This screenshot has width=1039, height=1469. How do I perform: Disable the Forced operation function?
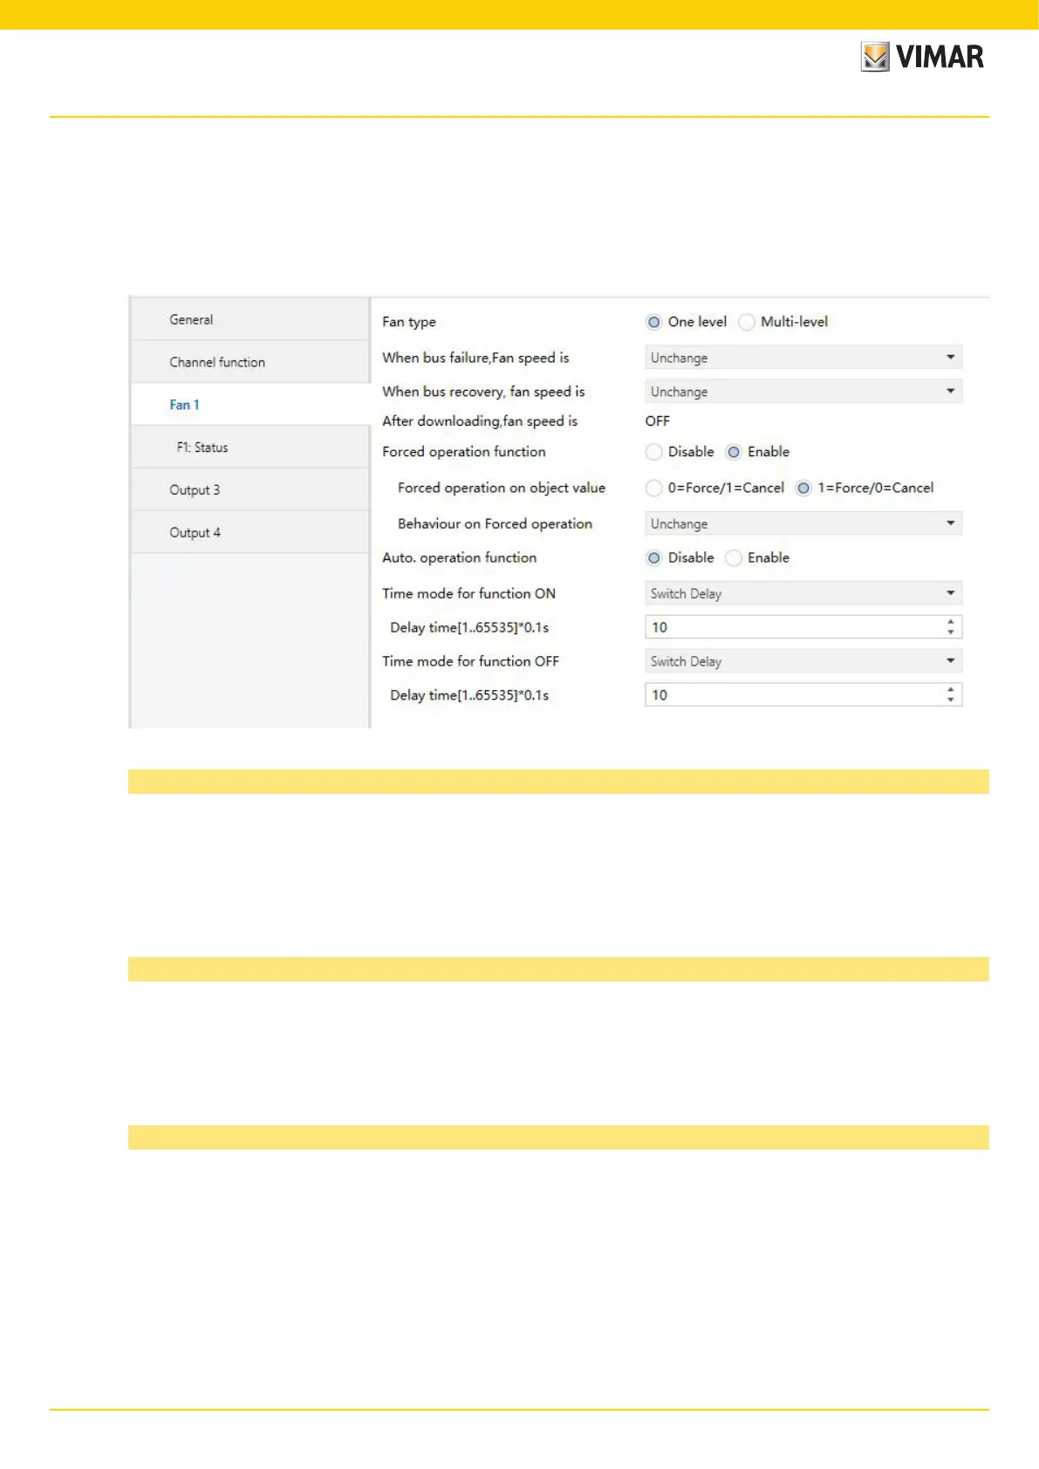[654, 452]
